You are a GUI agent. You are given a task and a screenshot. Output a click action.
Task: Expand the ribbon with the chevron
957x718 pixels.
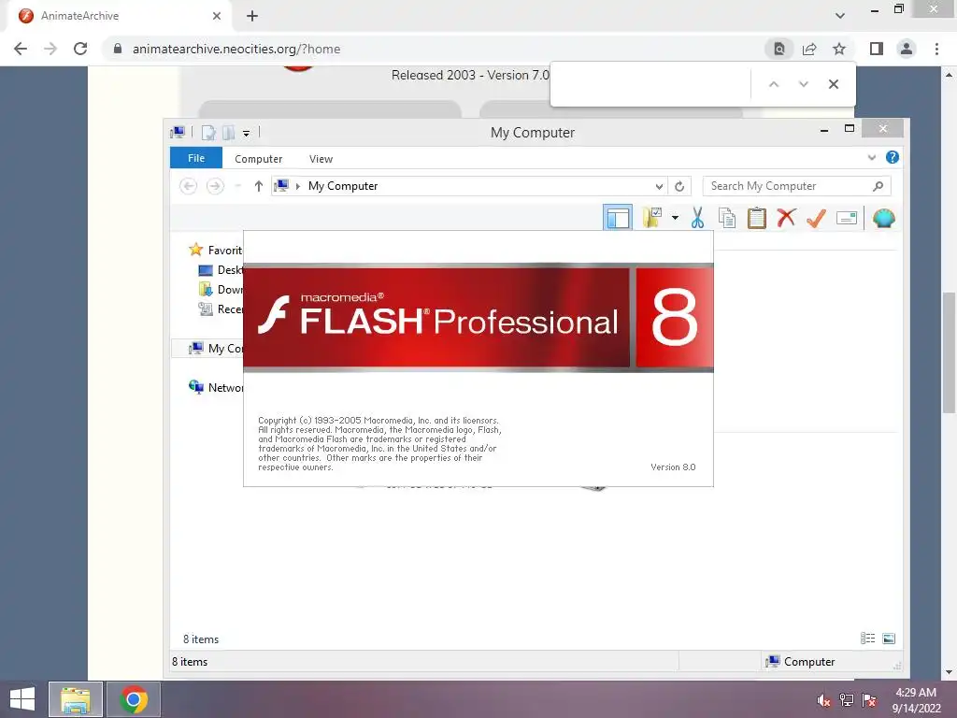[x=872, y=157]
